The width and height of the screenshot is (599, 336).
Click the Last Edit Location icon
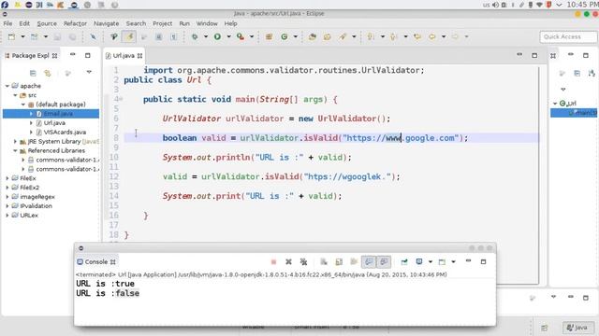[x=417, y=37]
